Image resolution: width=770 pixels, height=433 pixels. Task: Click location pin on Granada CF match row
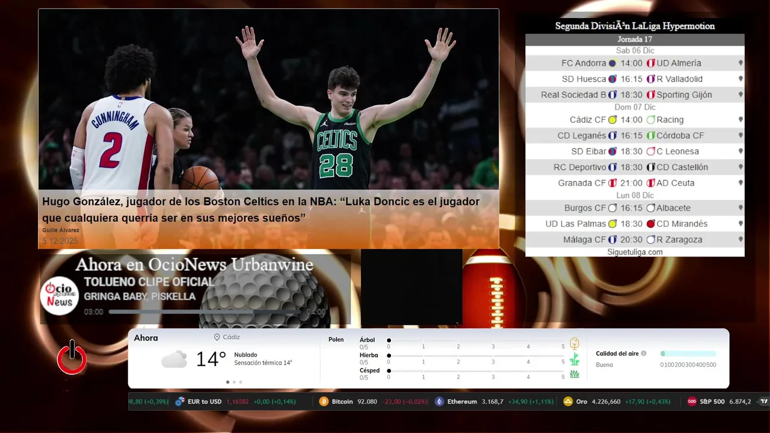[x=741, y=183]
